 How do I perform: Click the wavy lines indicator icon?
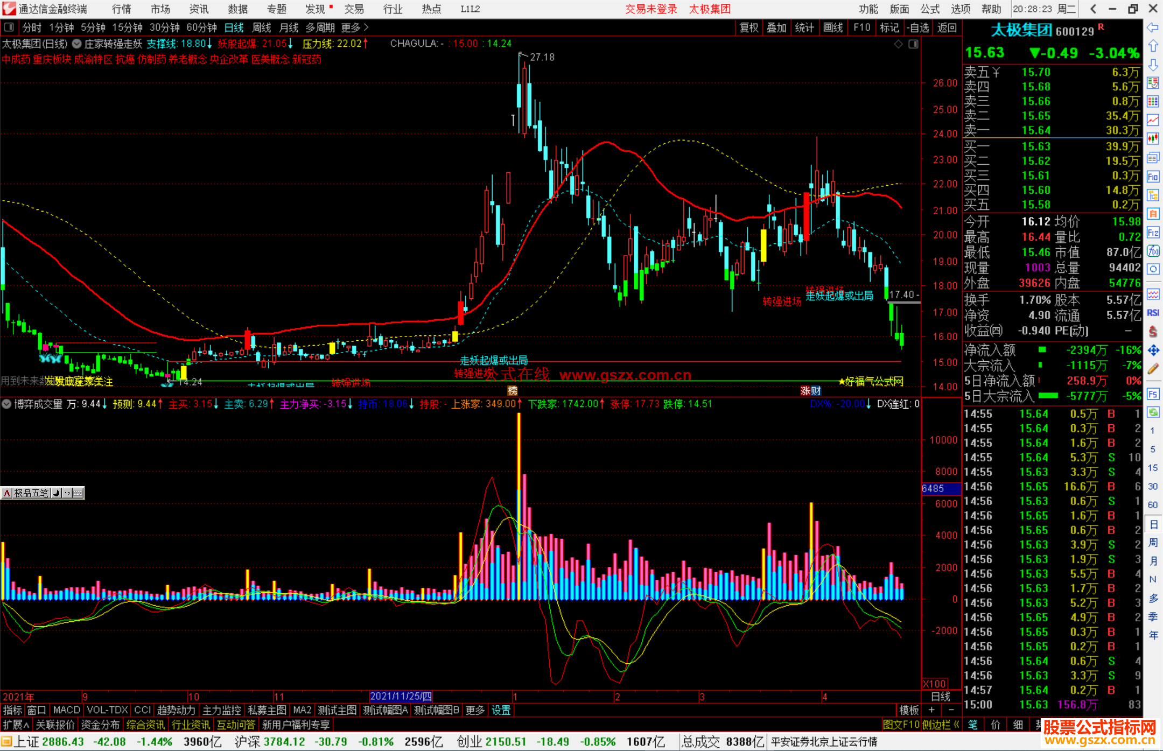click(1153, 294)
